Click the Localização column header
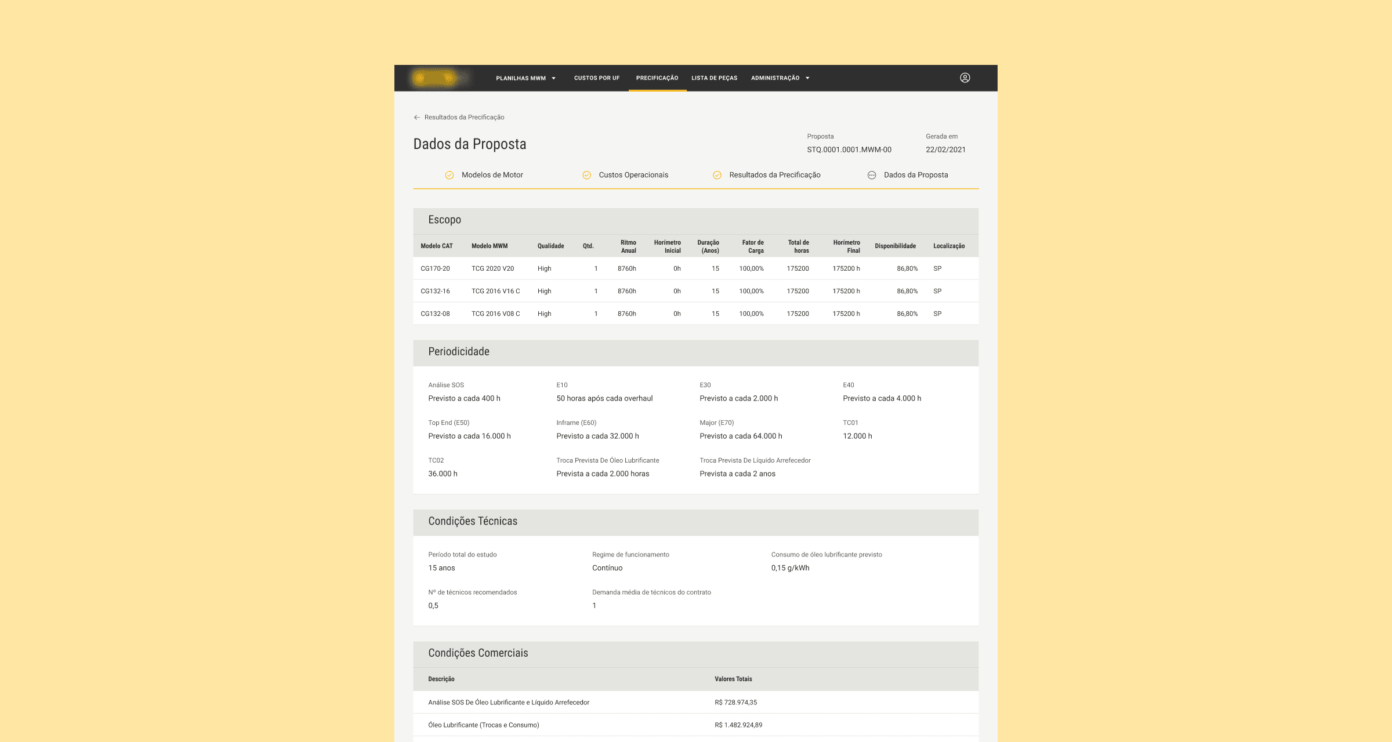Viewport: 1392px width, 742px height. (949, 246)
